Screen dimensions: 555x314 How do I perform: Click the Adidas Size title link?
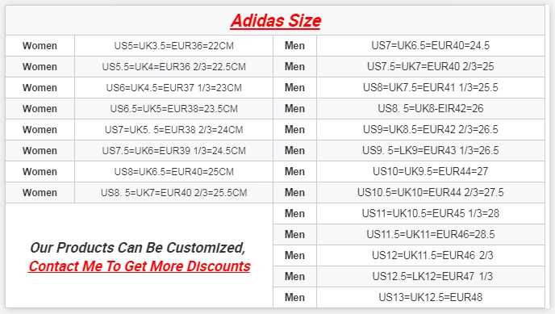pyautogui.click(x=275, y=21)
